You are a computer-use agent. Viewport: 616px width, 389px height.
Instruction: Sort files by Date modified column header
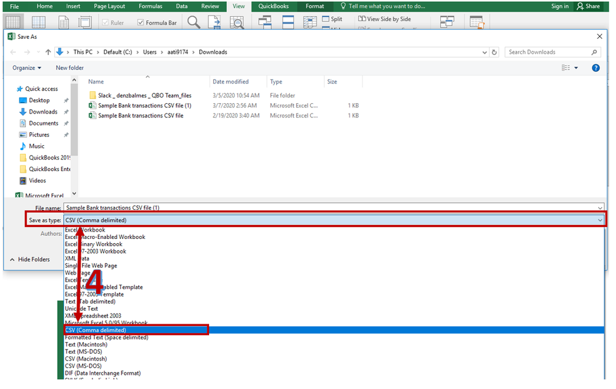(x=231, y=82)
